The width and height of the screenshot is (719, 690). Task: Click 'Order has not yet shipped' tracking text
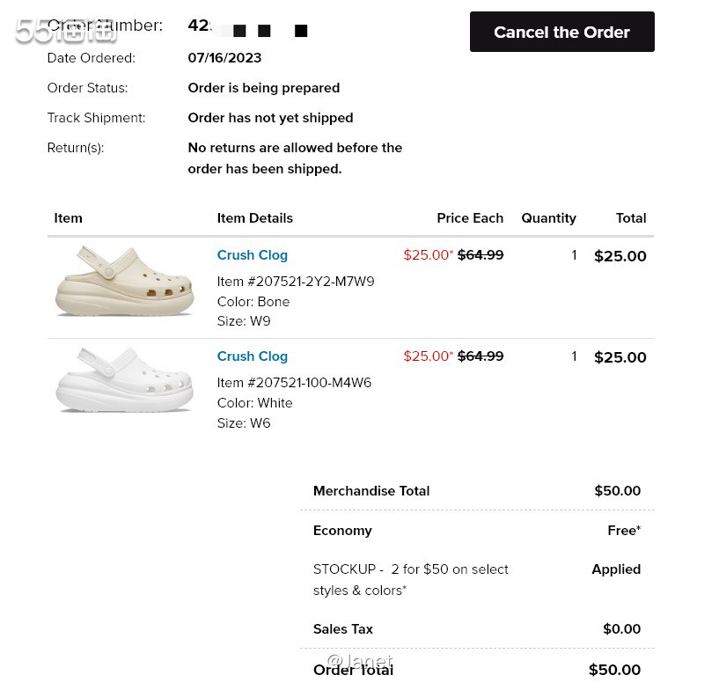point(270,118)
